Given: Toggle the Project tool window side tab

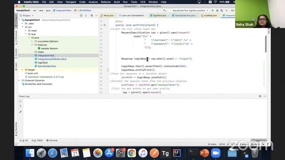Looking at the screenshot, I should coord(16,21).
